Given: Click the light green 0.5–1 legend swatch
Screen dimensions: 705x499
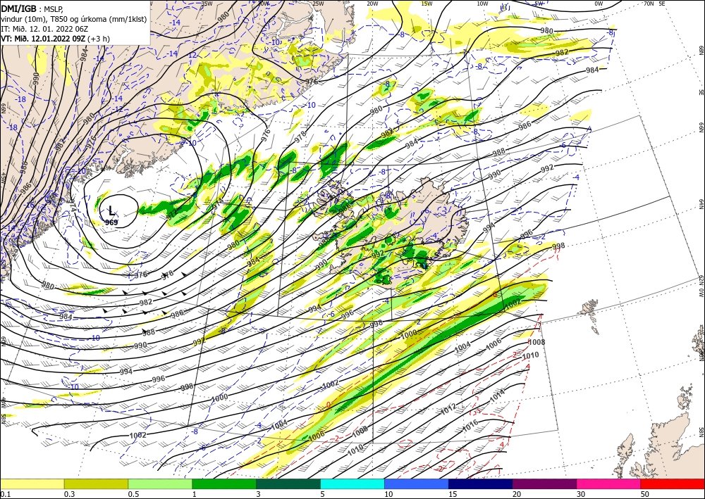Looking at the screenshot, I should pos(160,484).
